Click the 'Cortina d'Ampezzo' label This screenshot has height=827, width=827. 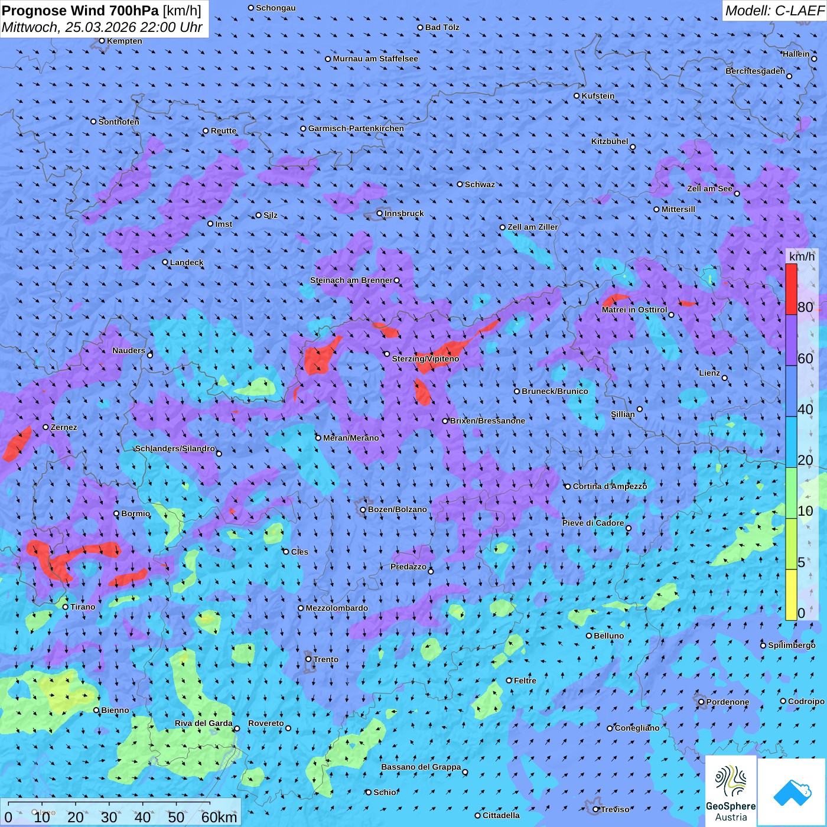coord(610,486)
